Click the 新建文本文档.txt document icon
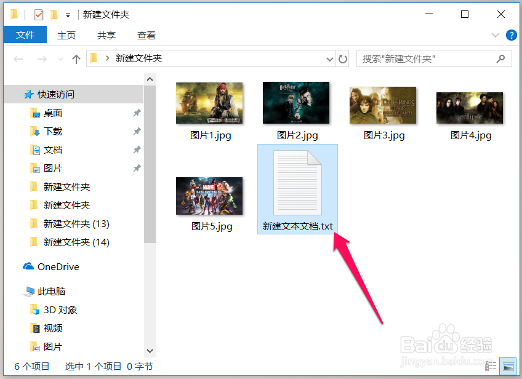Viewport: 522px width, 379px height. (297, 183)
